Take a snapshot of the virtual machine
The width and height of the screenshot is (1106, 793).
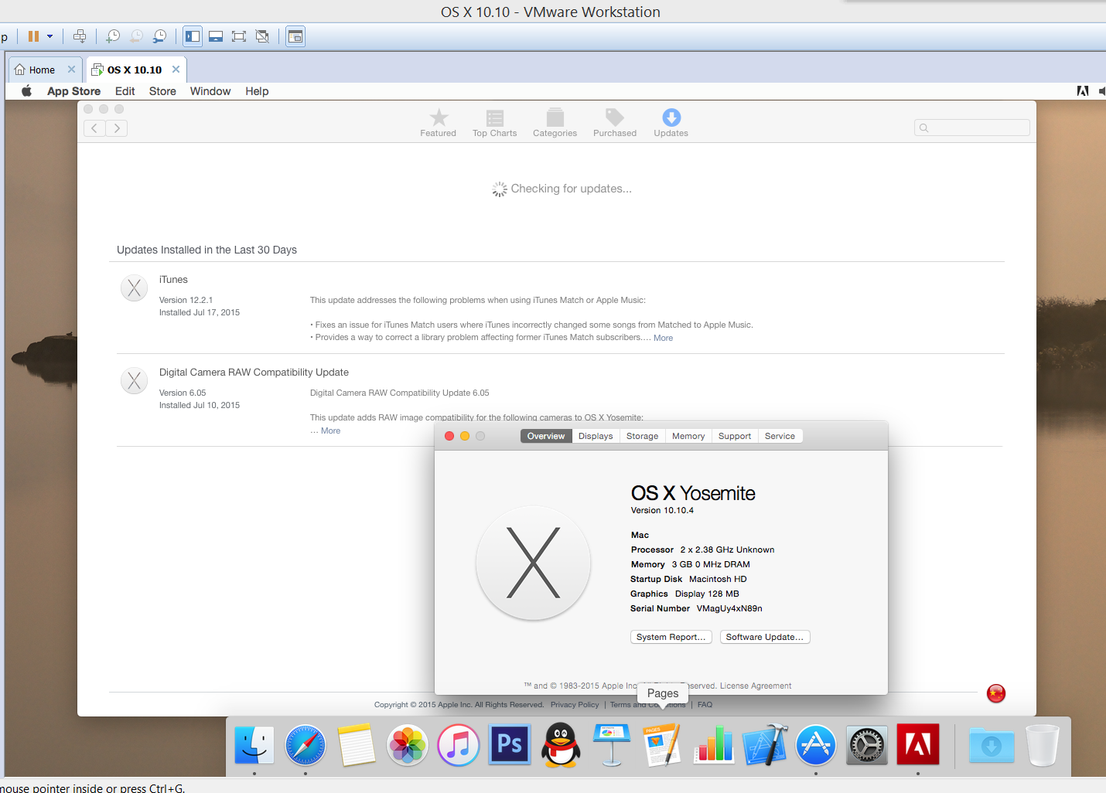tap(113, 36)
